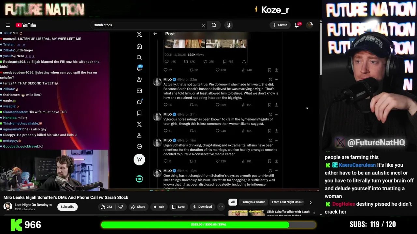
Task: Dislike the YouTube video
Action: click(x=121, y=207)
